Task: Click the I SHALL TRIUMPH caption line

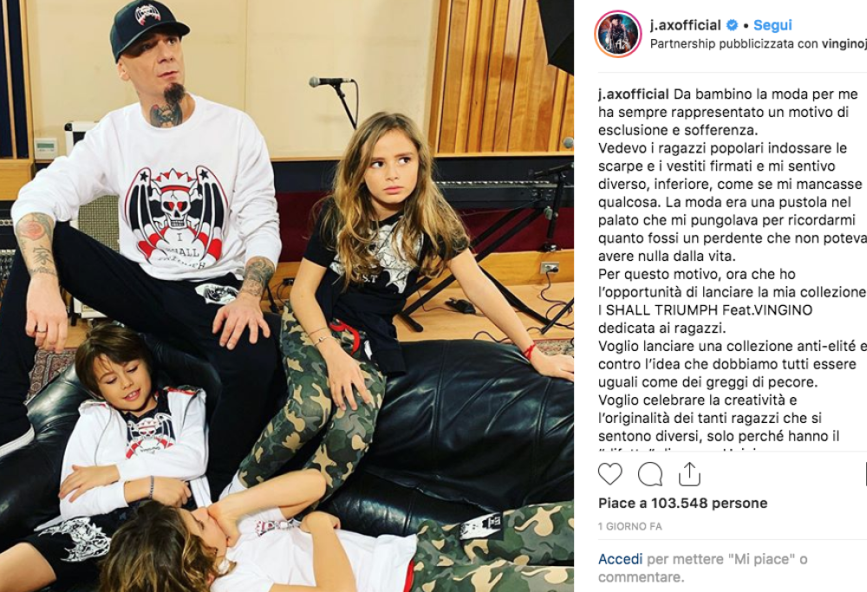Action: (x=706, y=309)
